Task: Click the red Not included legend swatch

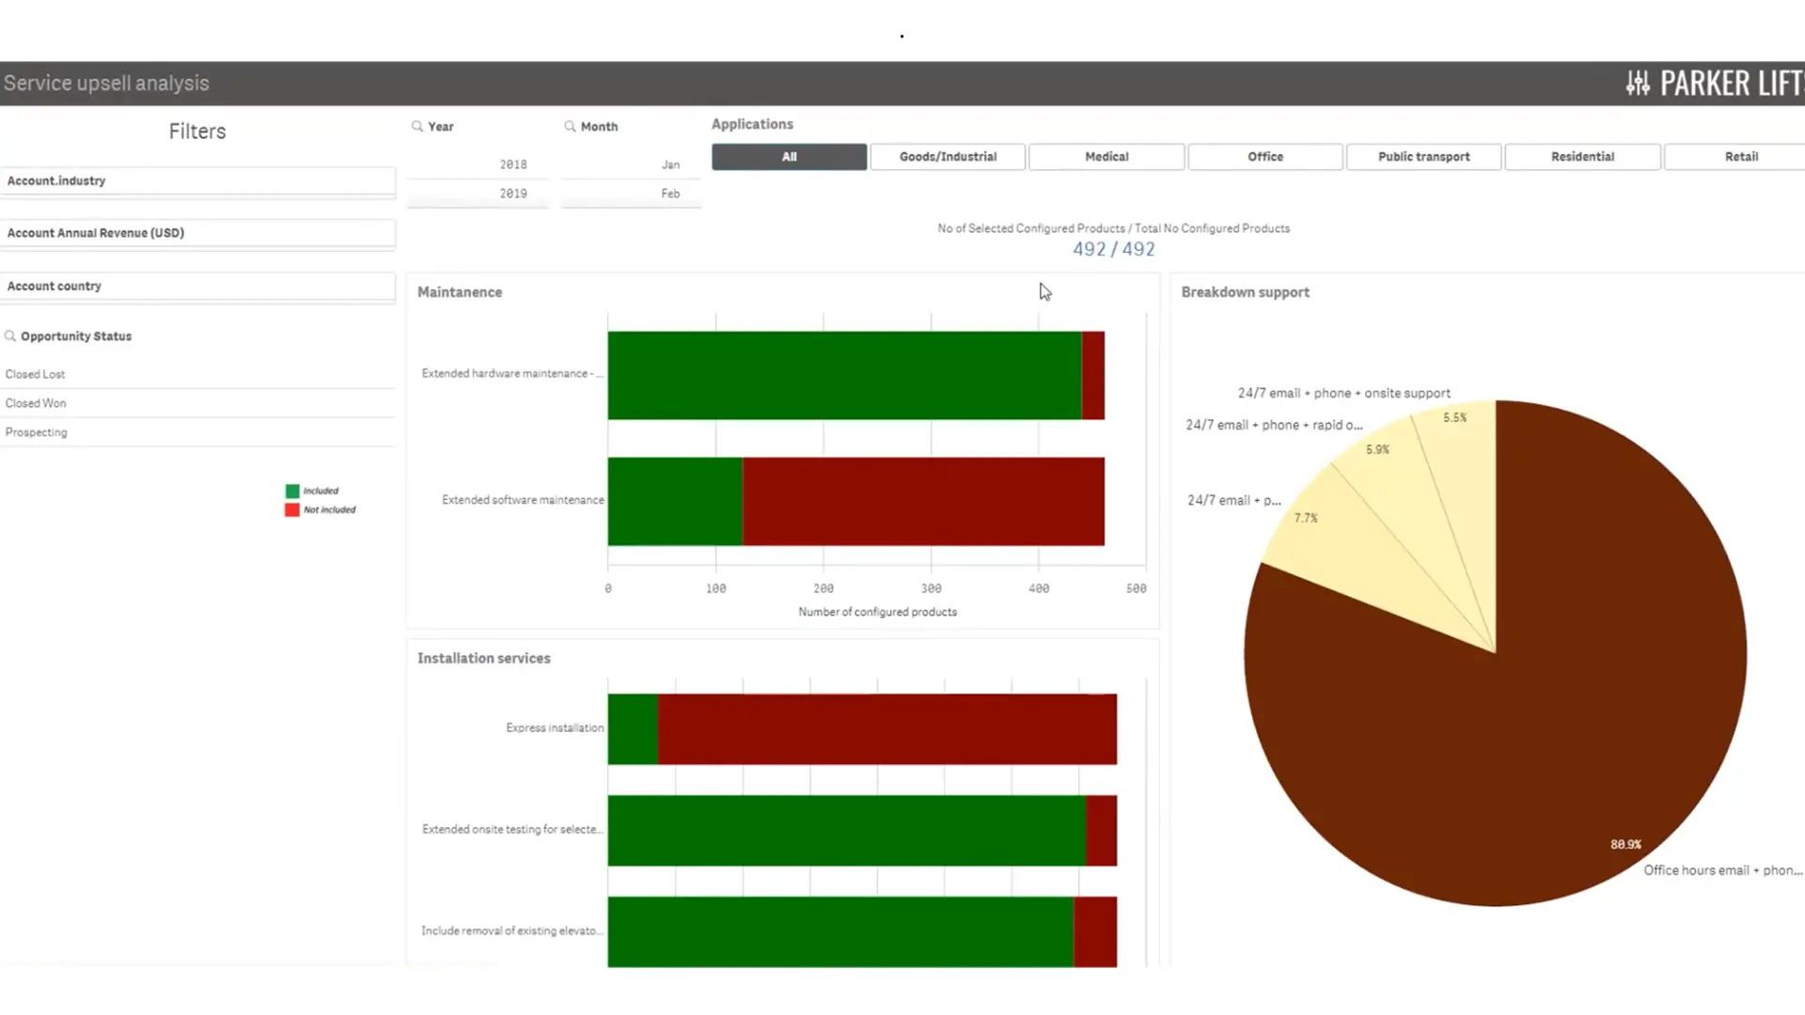Action: tap(292, 509)
